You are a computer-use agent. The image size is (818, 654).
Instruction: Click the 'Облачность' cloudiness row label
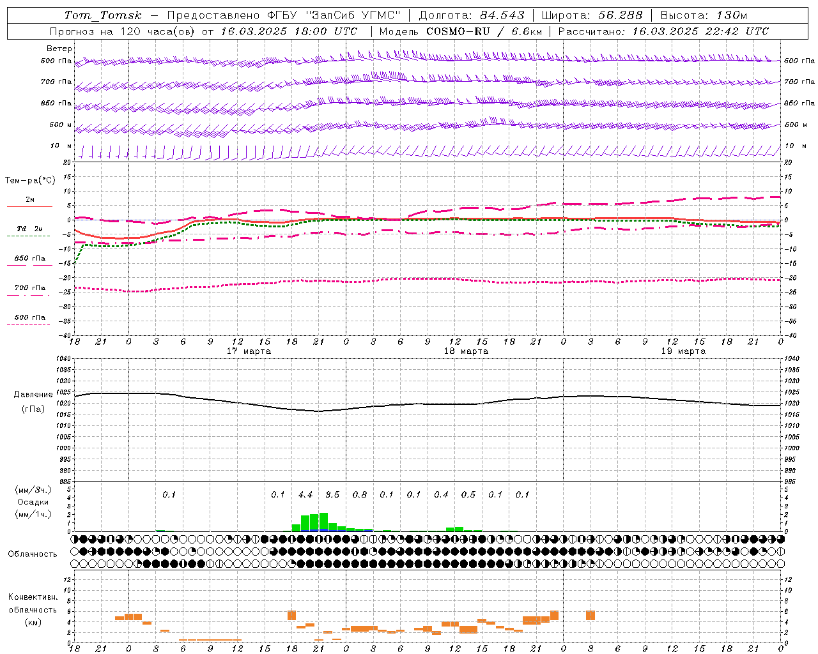pos(33,554)
